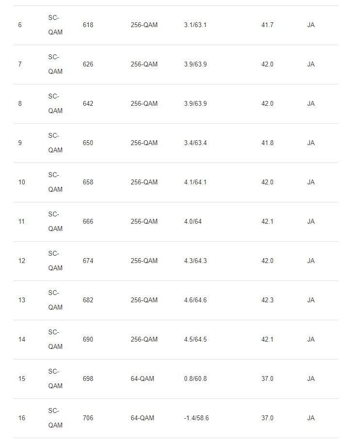This screenshot has width=346, height=444.
Task: Select SNR value 41.8 for channel 9
Action: [267, 143]
